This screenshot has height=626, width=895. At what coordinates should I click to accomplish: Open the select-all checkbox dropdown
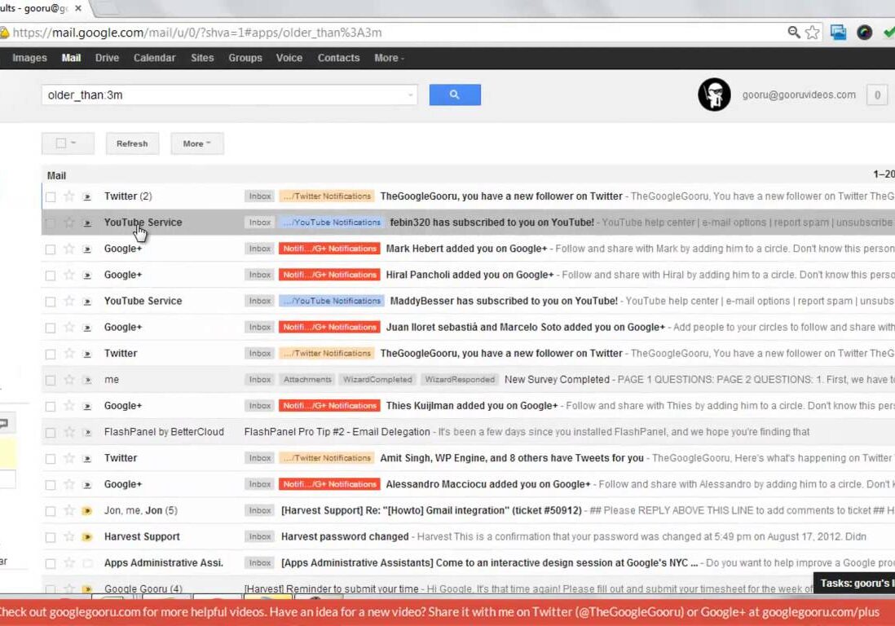pyautogui.click(x=68, y=143)
